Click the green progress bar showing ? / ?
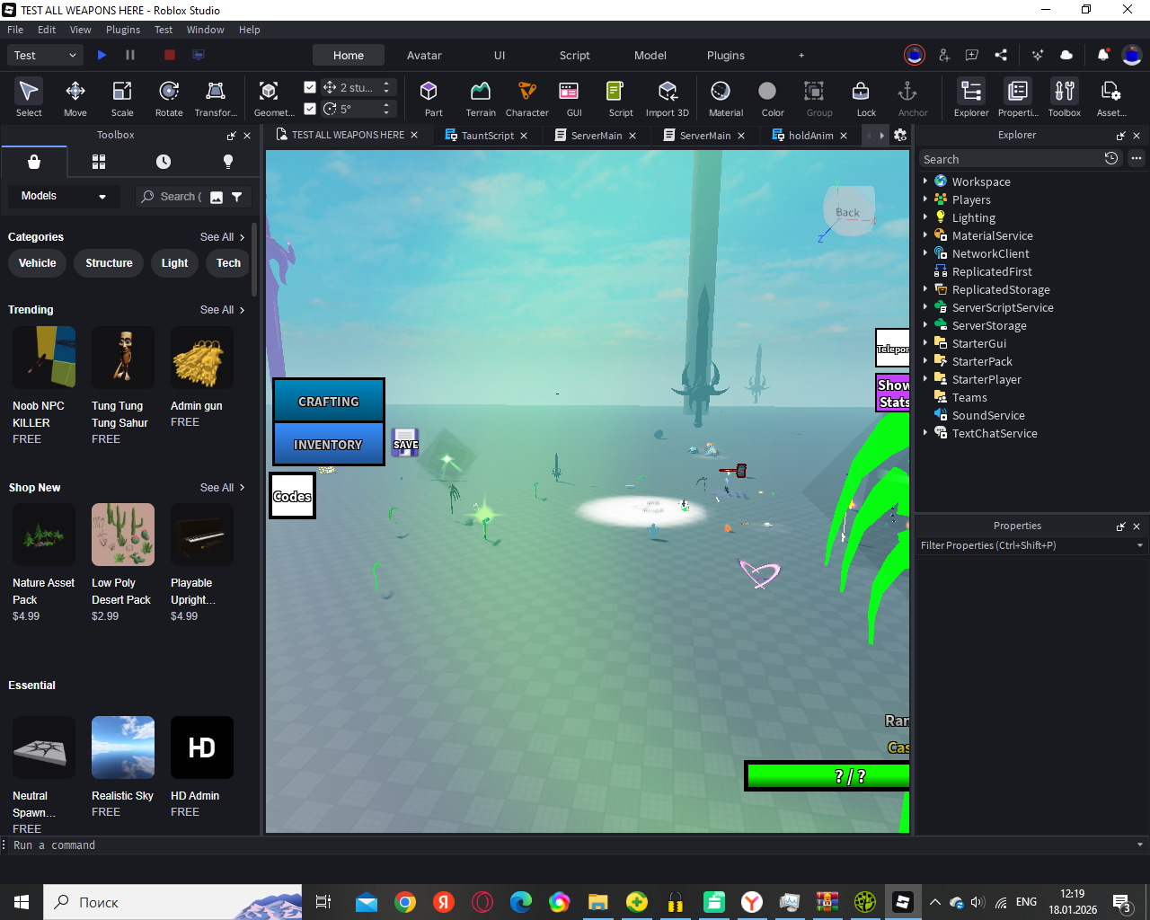Screen dimensions: 1150x920 pyautogui.click(x=828, y=776)
